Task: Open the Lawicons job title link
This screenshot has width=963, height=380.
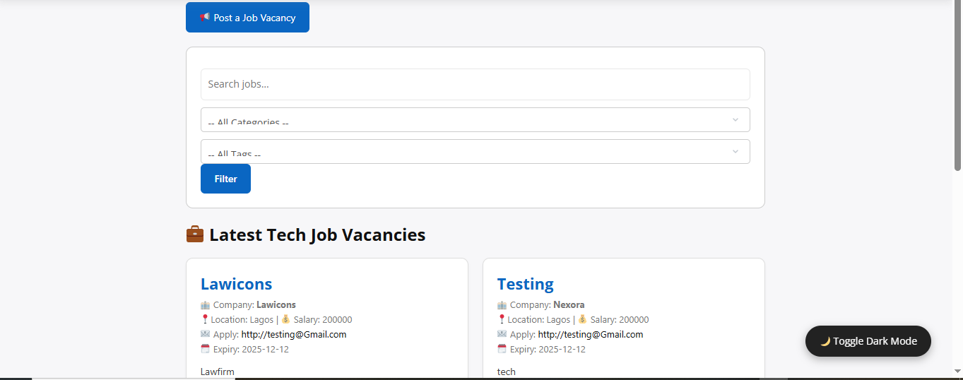Action: [236, 284]
